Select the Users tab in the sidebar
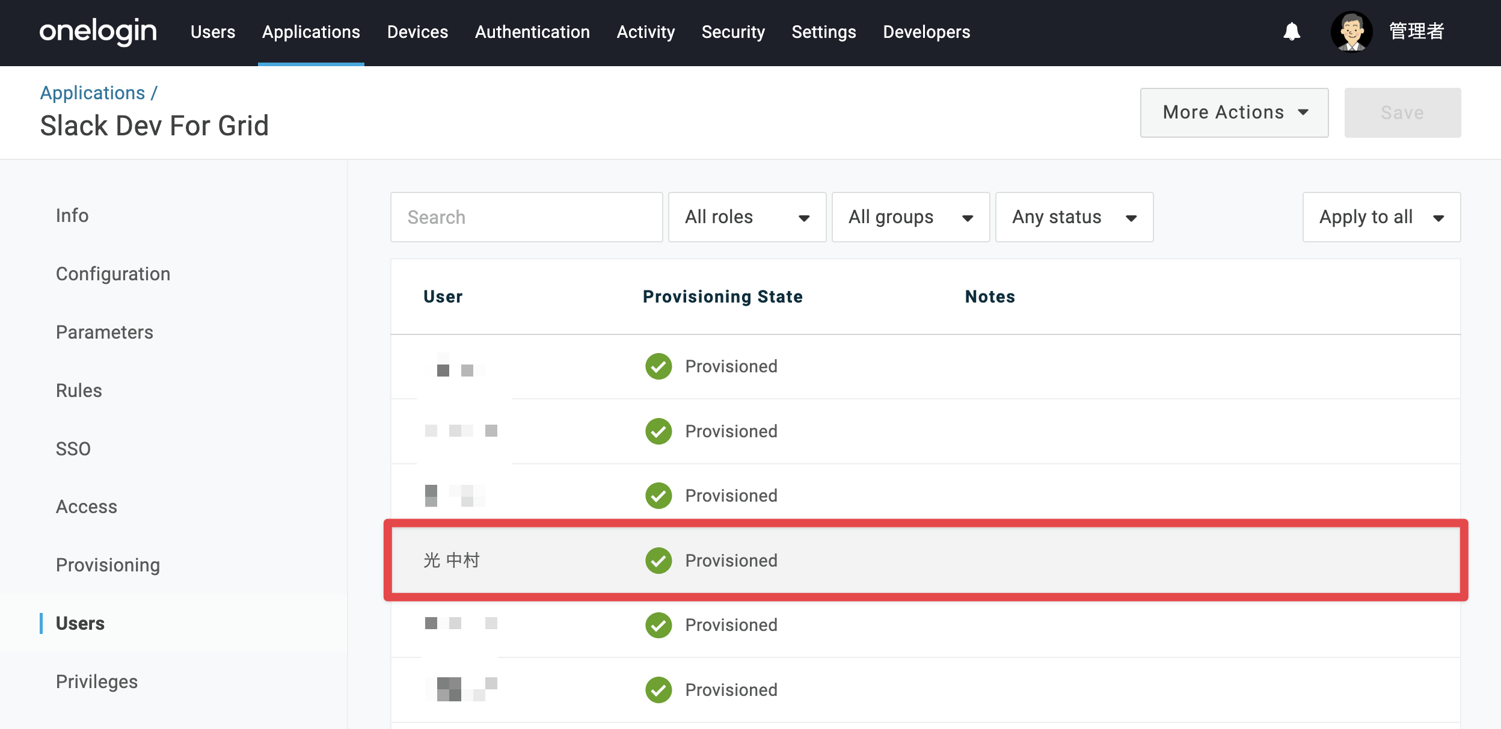This screenshot has width=1501, height=729. click(x=80, y=623)
